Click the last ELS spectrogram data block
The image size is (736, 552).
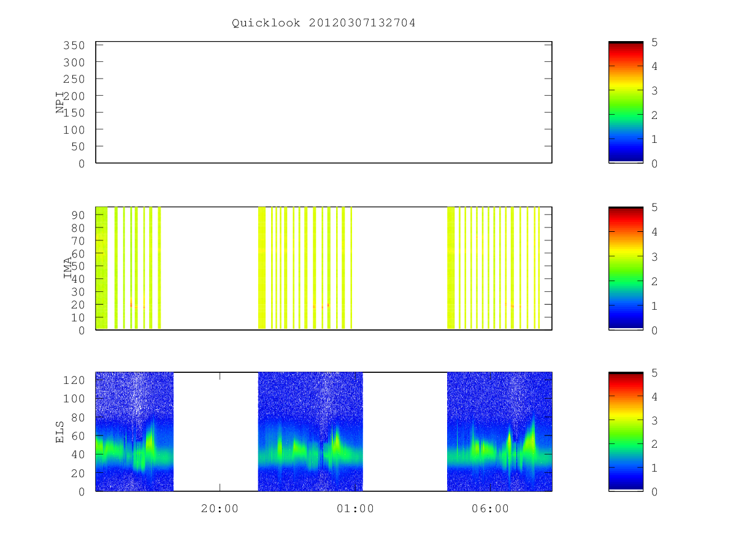(x=499, y=431)
